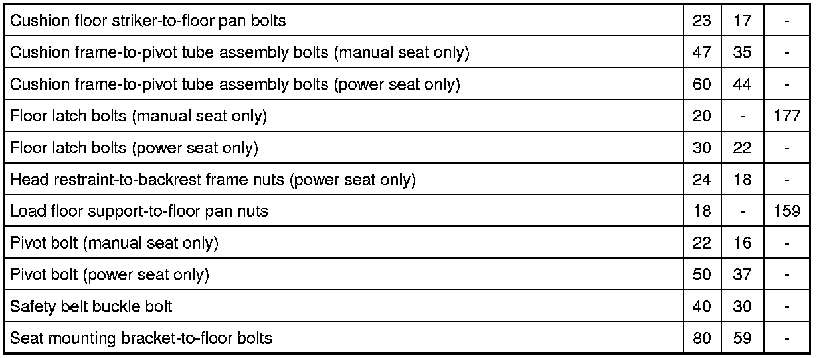Image resolution: width=829 pixels, height=358 pixels.
Task: Click the "Cushion floor striker-to-floor pan bolts" row label
Action: click(x=148, y=21)
